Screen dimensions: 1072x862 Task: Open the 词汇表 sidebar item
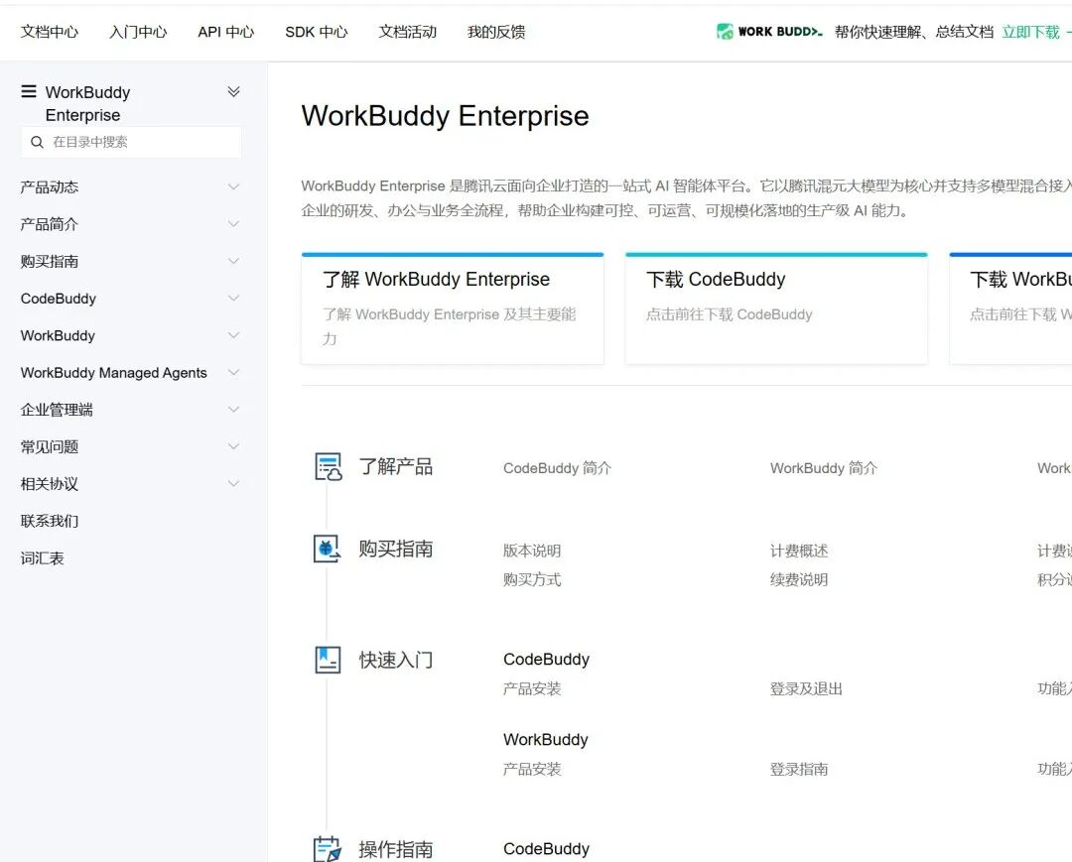pos(43,558)
